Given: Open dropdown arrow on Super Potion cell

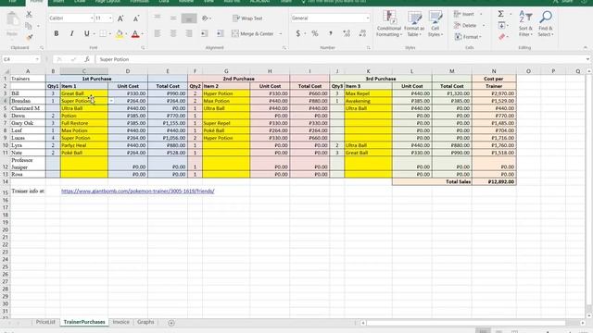Looking at the screenshot, I should pyautogui.click(x=111, y=101).
